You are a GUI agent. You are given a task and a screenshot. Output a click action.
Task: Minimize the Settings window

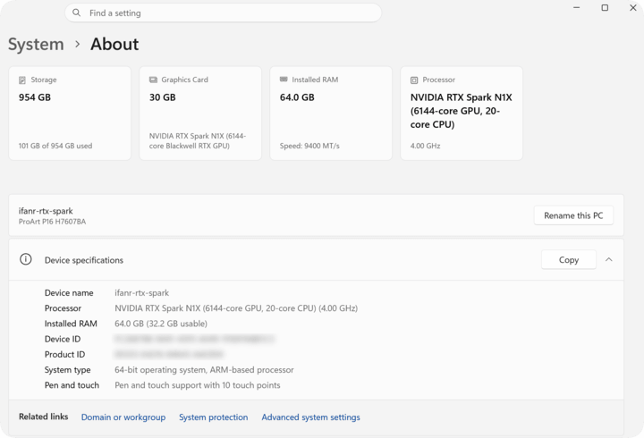(x=577, y=8)
